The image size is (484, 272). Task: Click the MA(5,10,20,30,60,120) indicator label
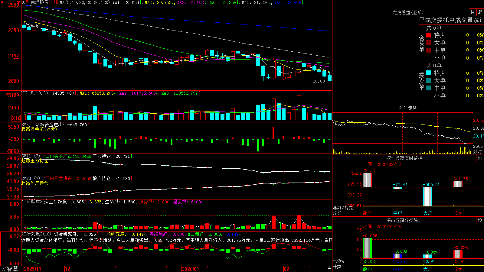85,2
